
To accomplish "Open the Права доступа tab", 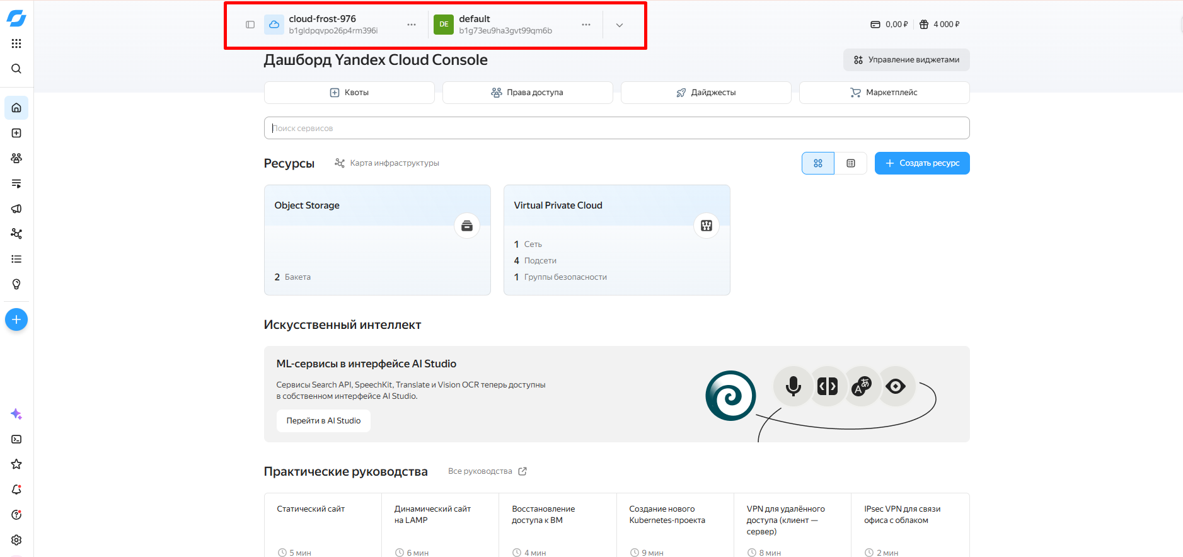I will click(x=528, y=93).
